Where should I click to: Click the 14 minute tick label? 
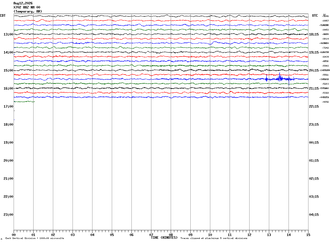coord(289,235)
